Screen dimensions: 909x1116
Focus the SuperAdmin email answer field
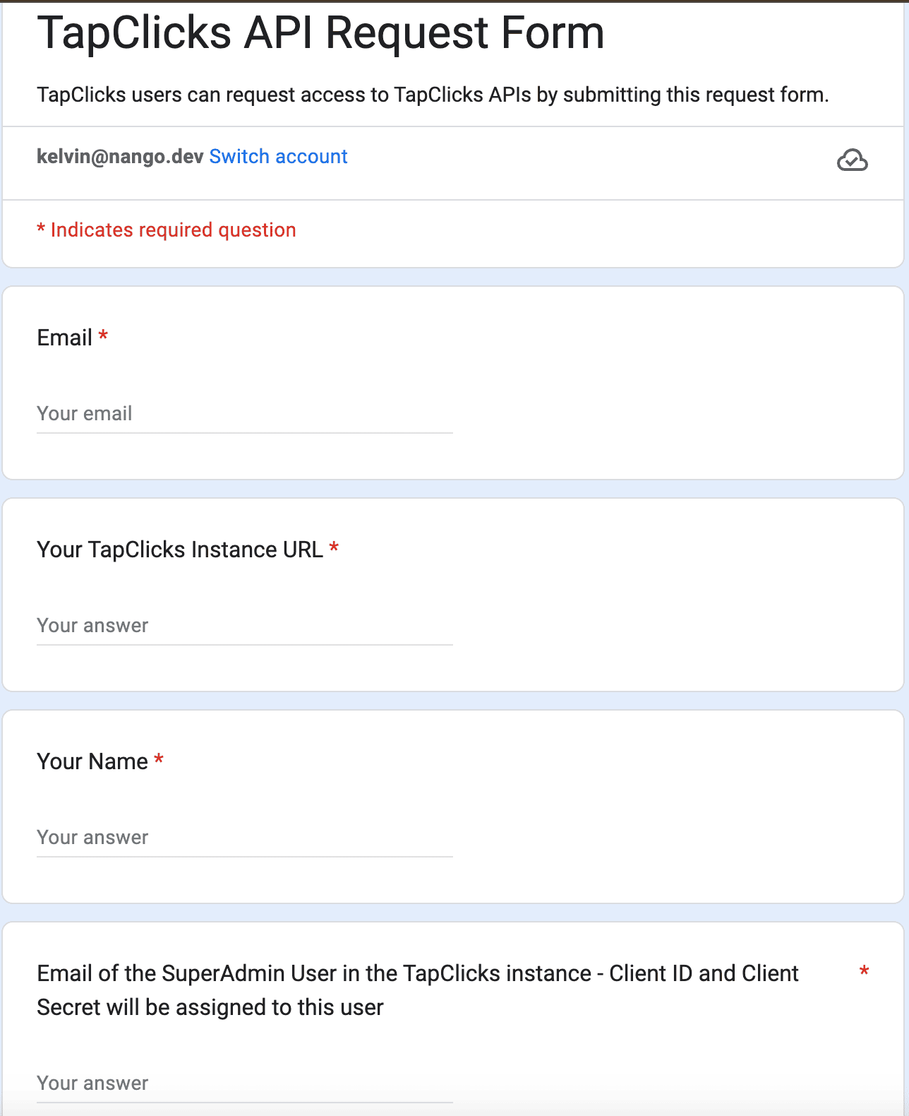(x=244, y=1084)
